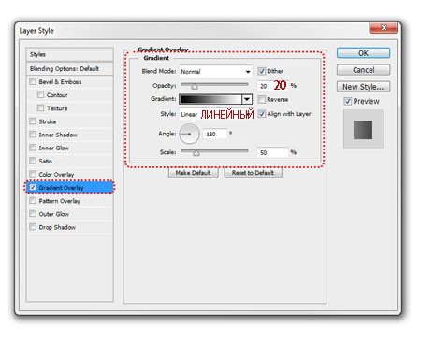The image size is (421, 341).
Task: Select the Contour style label
Action: pyautogui.click(x=57, y=95)
